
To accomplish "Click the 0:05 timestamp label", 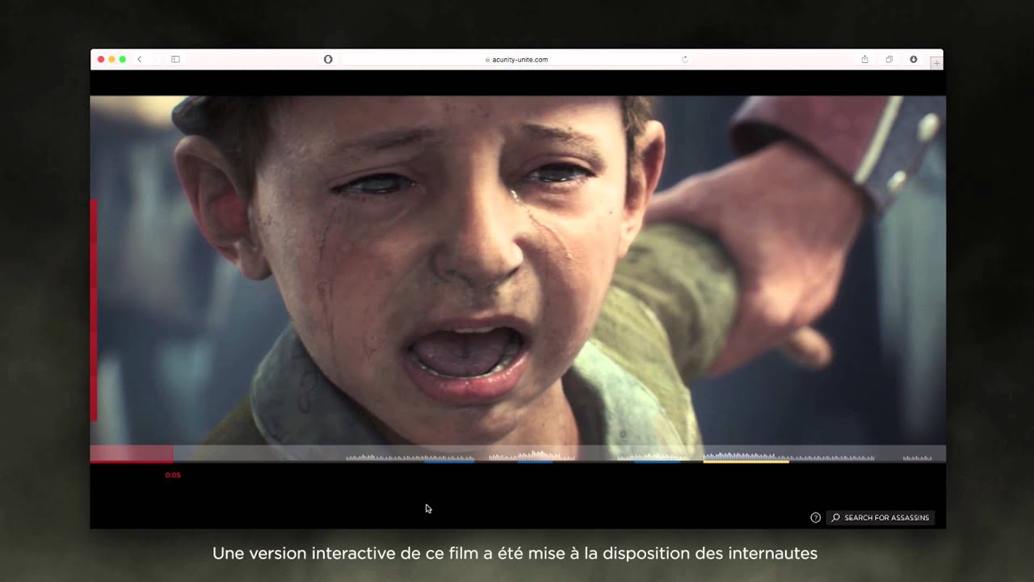I will [x=173, y=475].
